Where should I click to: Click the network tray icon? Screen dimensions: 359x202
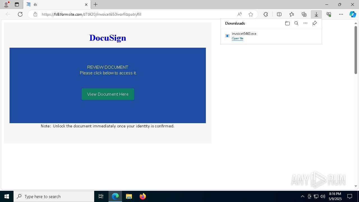click(x=316, y=196)
